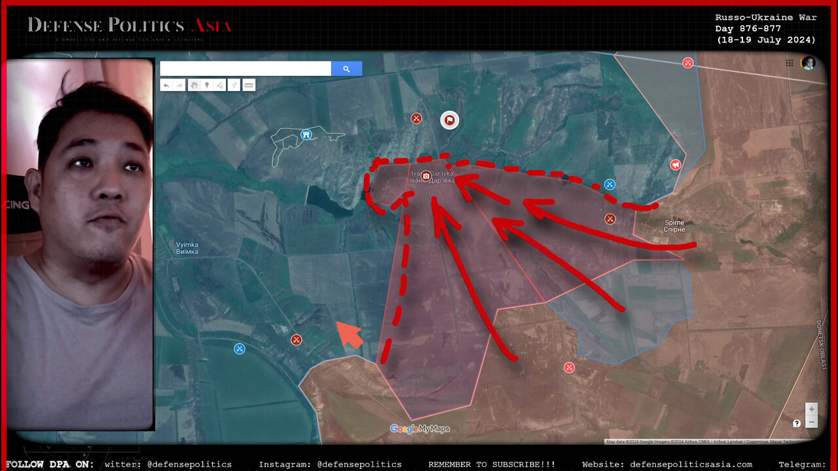The height and width of the screenshot is (471, 838).
Task: Open blue crossed-swords marker northwest of Spirne
Action: coord(610,184)
